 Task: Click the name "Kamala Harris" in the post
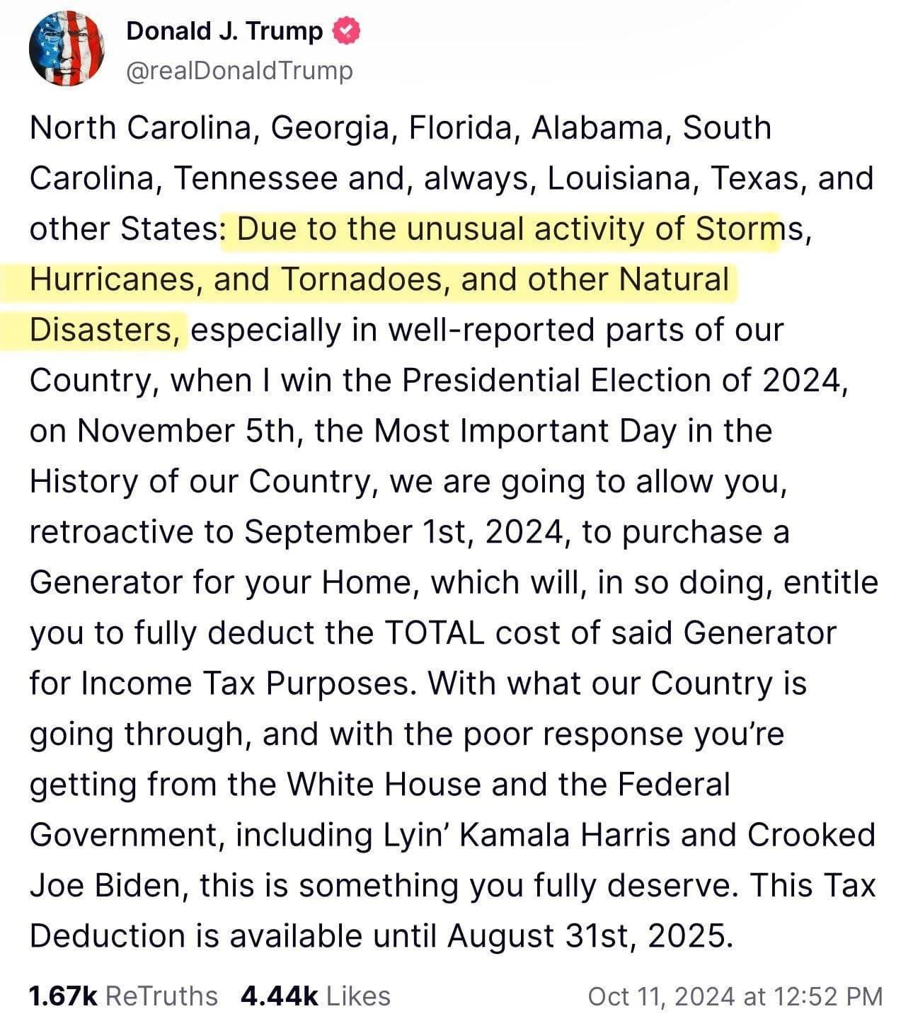pos(564,835)
